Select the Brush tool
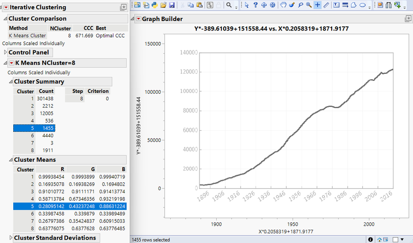The width and height of the screenshot is (413, 243). 292,5
